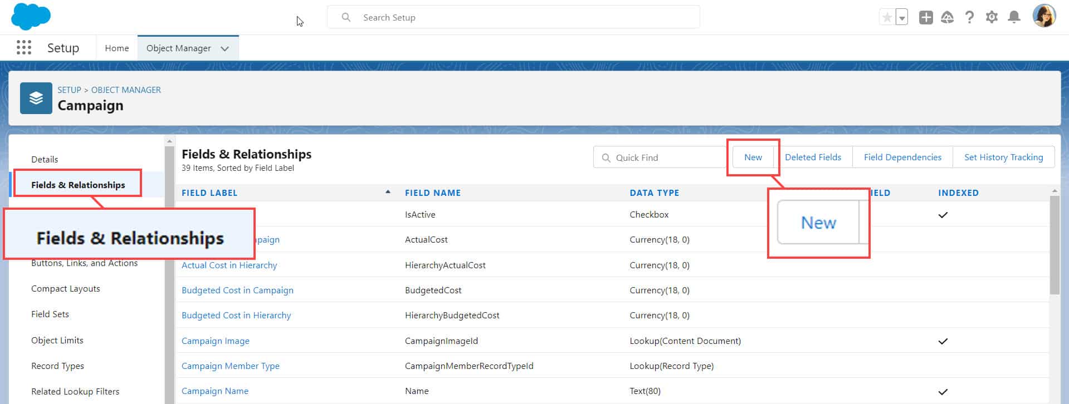The image size is (1069, 404).
Task: Open the Salesforce cloud logo home
Action: [31, 16]
